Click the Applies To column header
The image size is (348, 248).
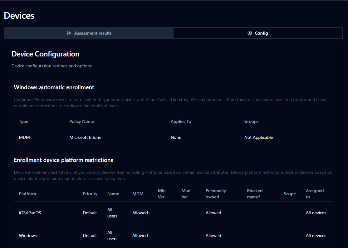(x=181, y=121)
